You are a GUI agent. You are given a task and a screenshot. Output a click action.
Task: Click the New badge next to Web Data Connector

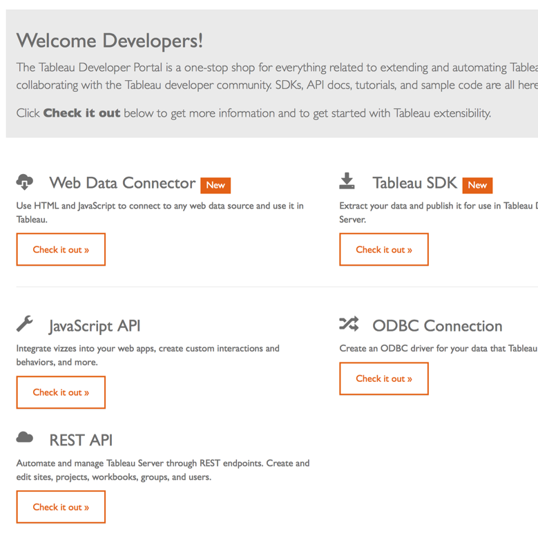(215, 185)
